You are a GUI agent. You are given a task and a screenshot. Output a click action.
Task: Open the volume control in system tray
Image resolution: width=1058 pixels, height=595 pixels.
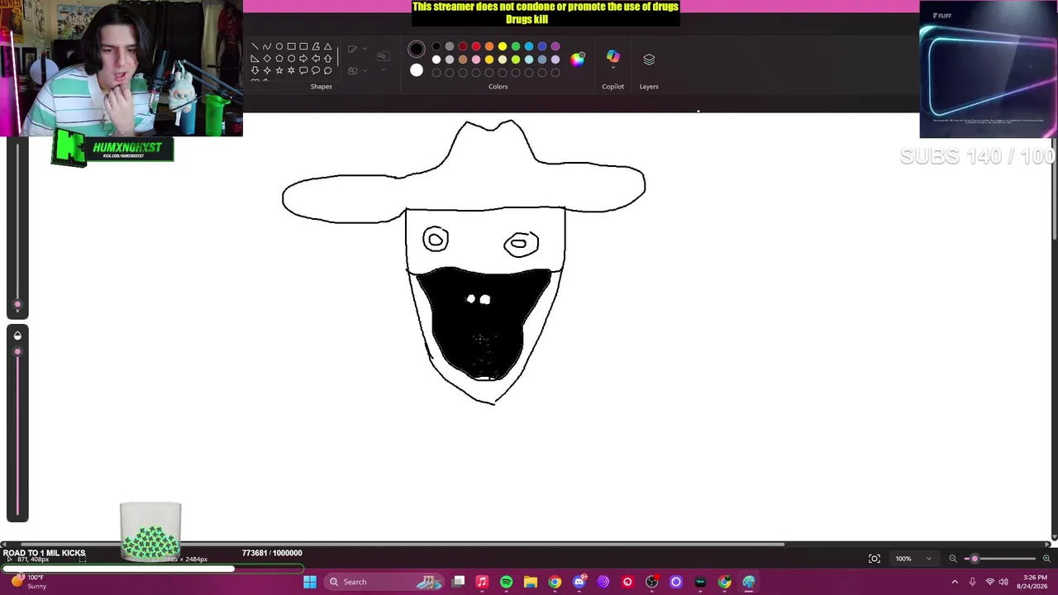click(1003, 582)
